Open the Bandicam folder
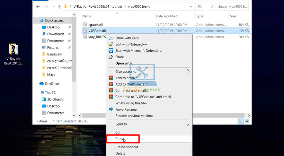Viewport: 284px width, 156px height. [54, 54]
